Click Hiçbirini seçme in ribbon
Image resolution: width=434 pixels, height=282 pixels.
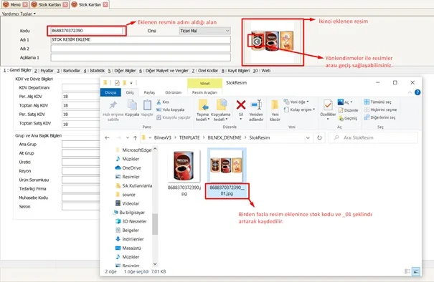380,110
